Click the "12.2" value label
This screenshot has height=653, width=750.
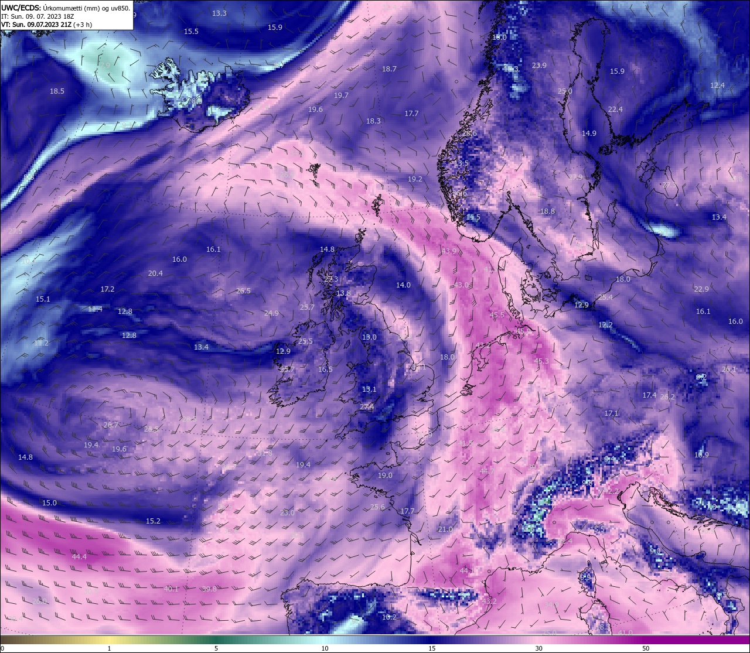pyautogui.click(x=605, y=324)
